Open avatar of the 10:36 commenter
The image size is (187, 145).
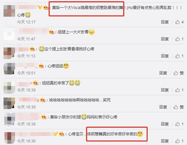click(x=10, y=138)
